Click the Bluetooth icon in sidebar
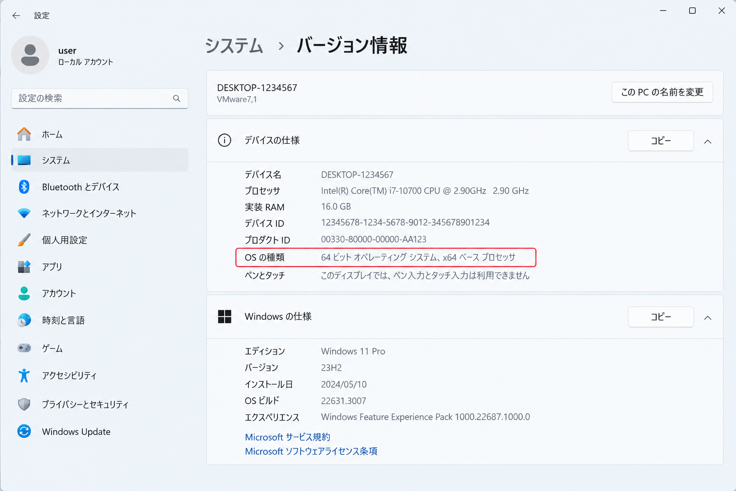Screen dimensions: 736x491 tap(24, 187)
